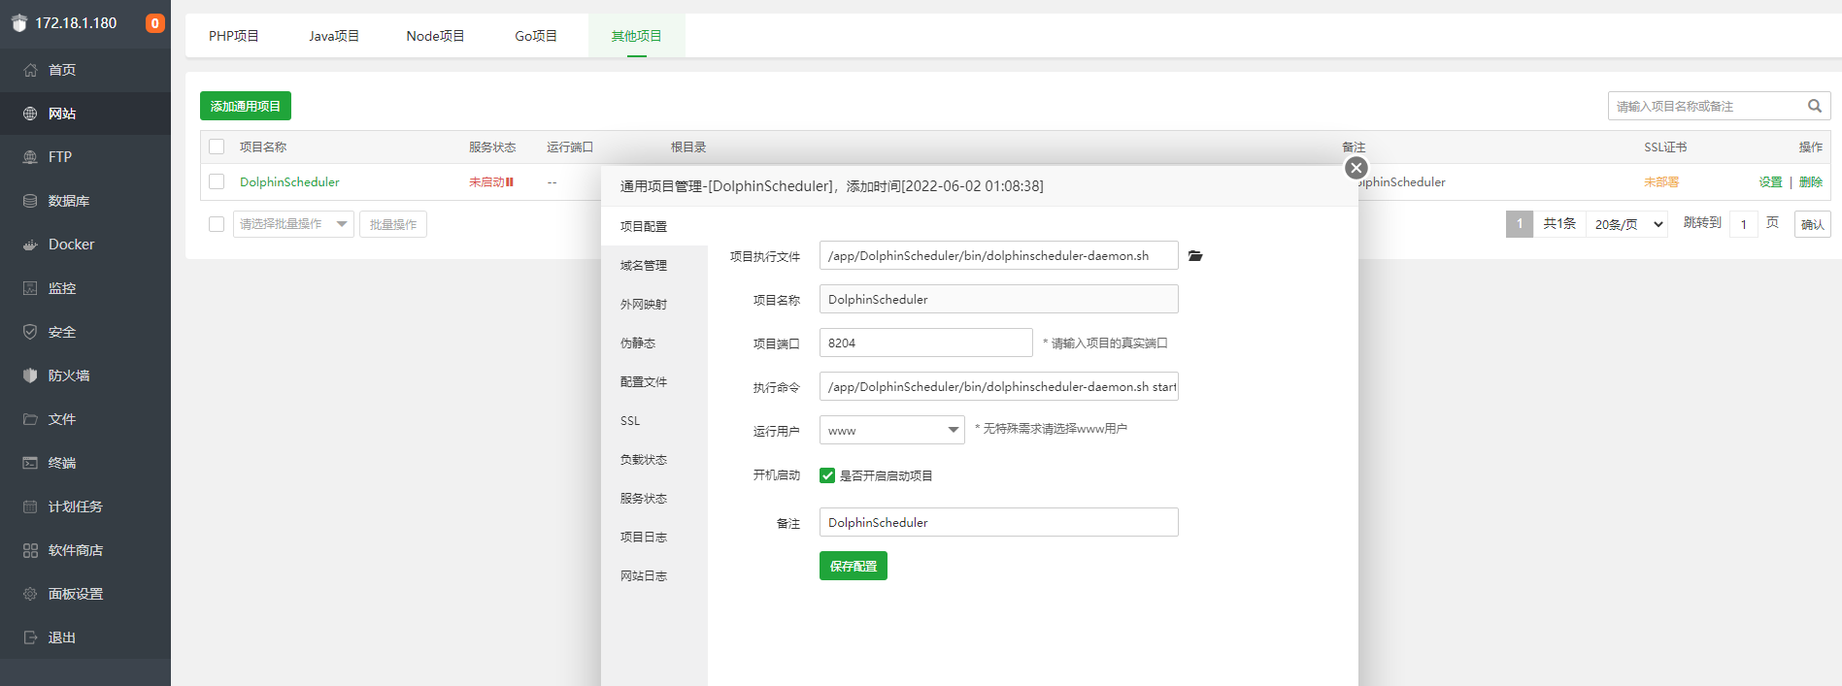Click the panel settings gear icon
This screenshot has height=686, width=1842.
click(30, 594)
